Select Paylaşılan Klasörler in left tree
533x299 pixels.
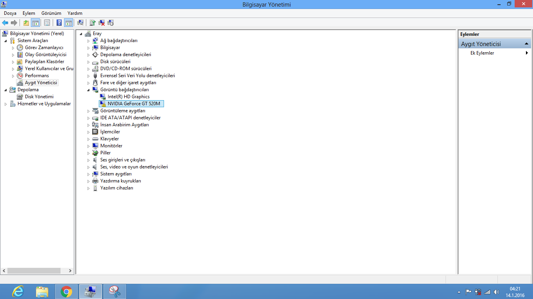click(45, 62)
